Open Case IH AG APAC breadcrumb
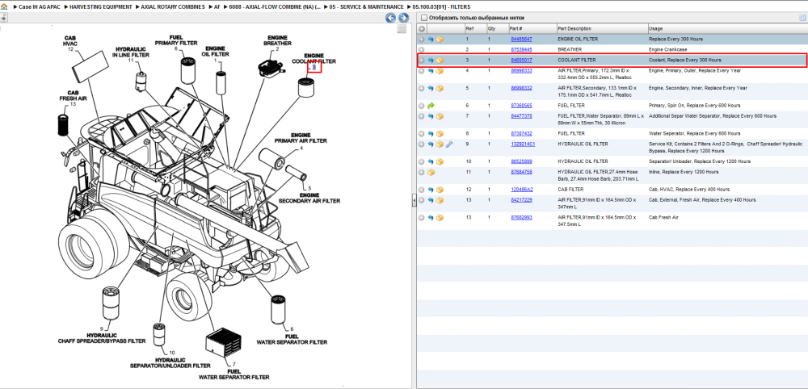This screenshot has height=389, width=808. coord(39,6)
